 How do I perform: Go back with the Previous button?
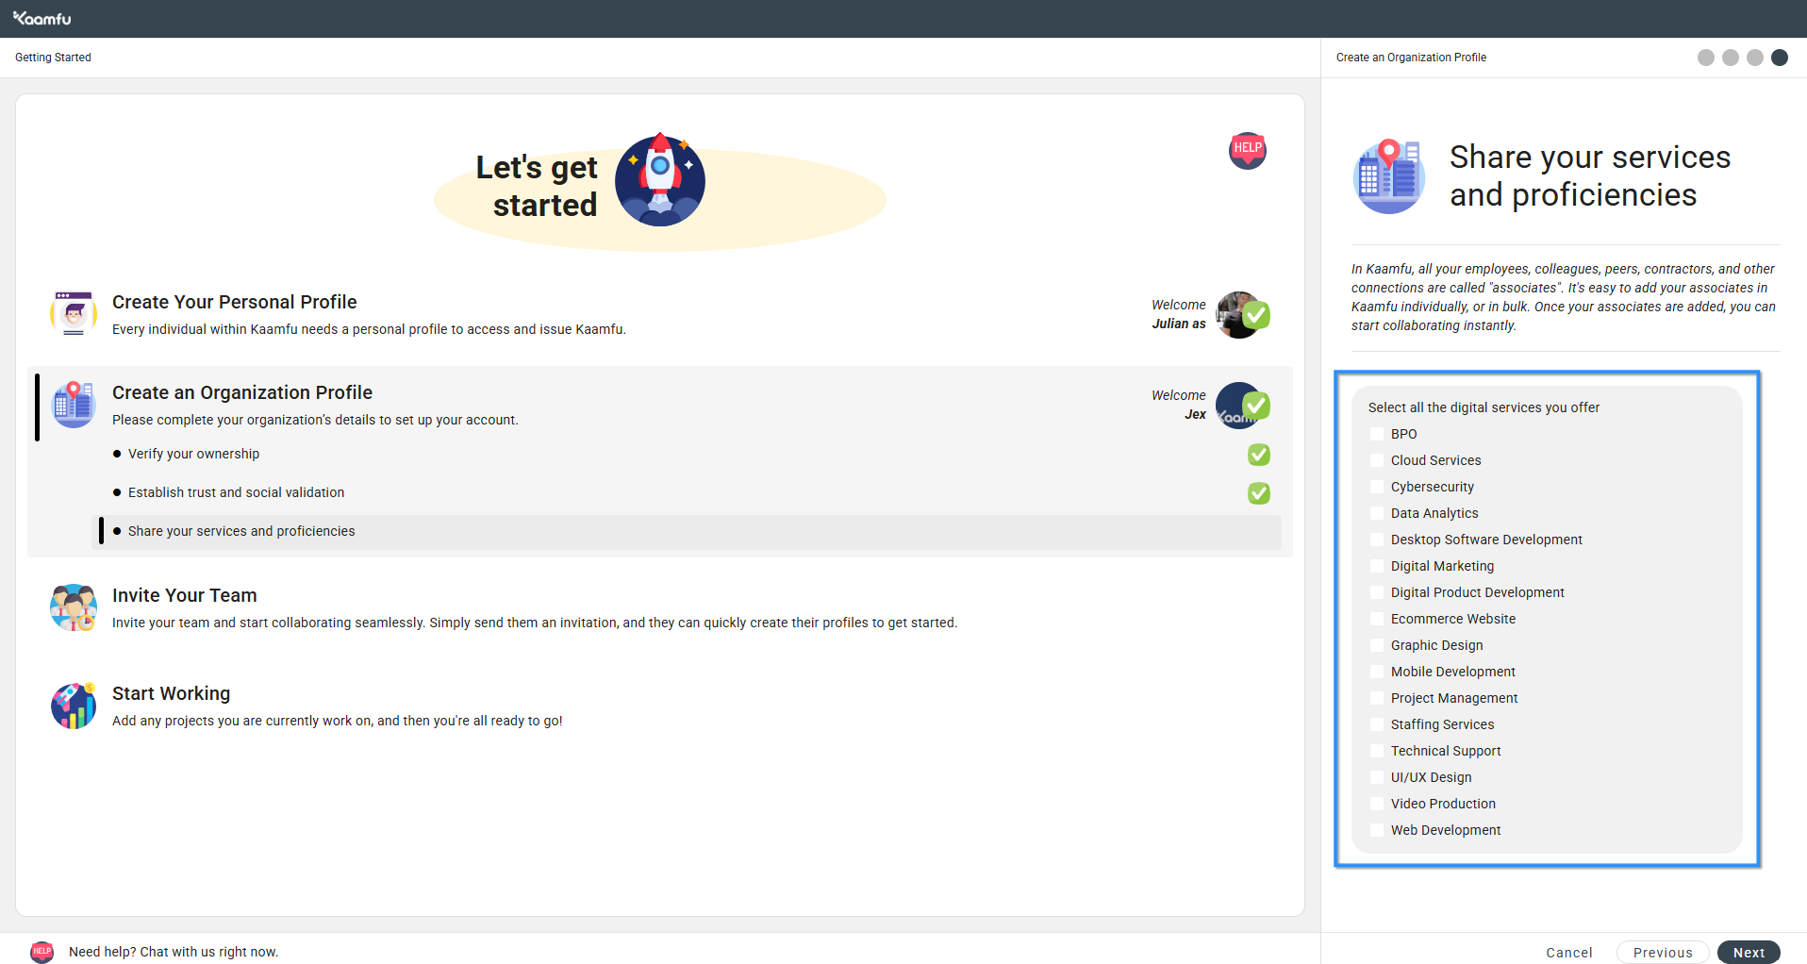click(1662, 952)
